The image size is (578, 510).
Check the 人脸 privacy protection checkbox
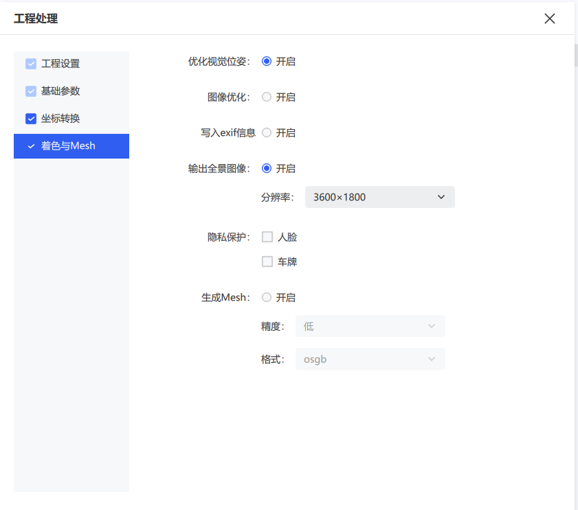pos(267,237)
